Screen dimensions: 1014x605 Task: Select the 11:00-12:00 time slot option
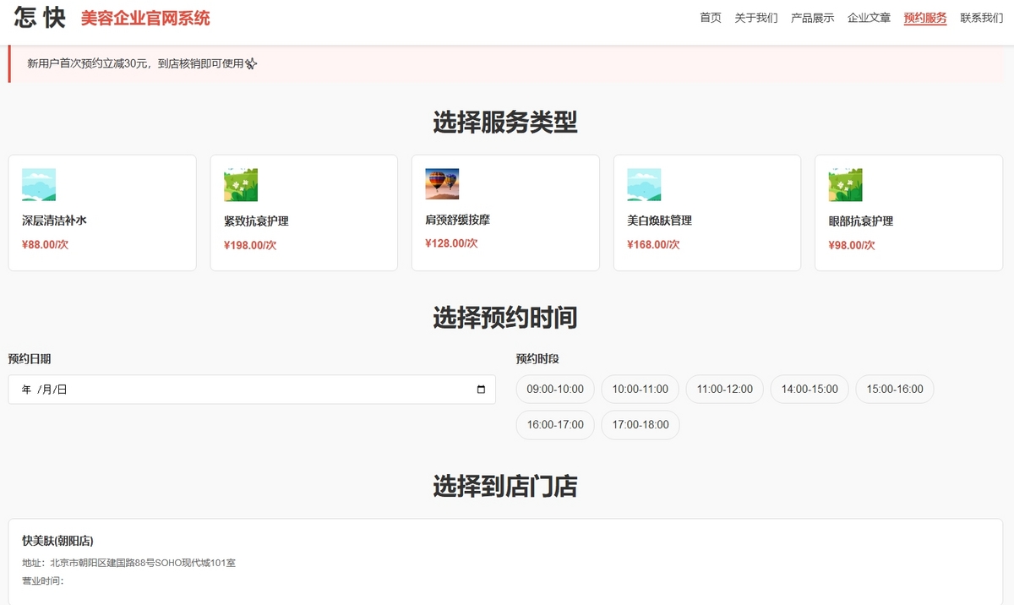(x=724, y=390)
